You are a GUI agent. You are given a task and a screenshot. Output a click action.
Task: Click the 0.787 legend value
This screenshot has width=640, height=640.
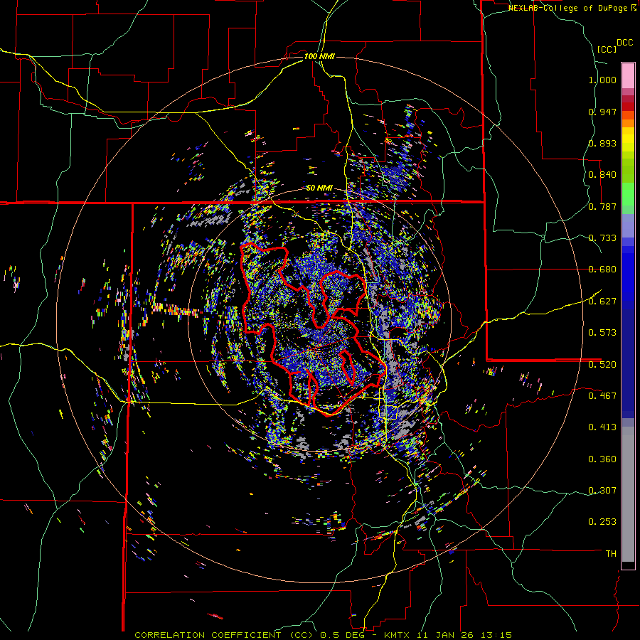point(602,206)
